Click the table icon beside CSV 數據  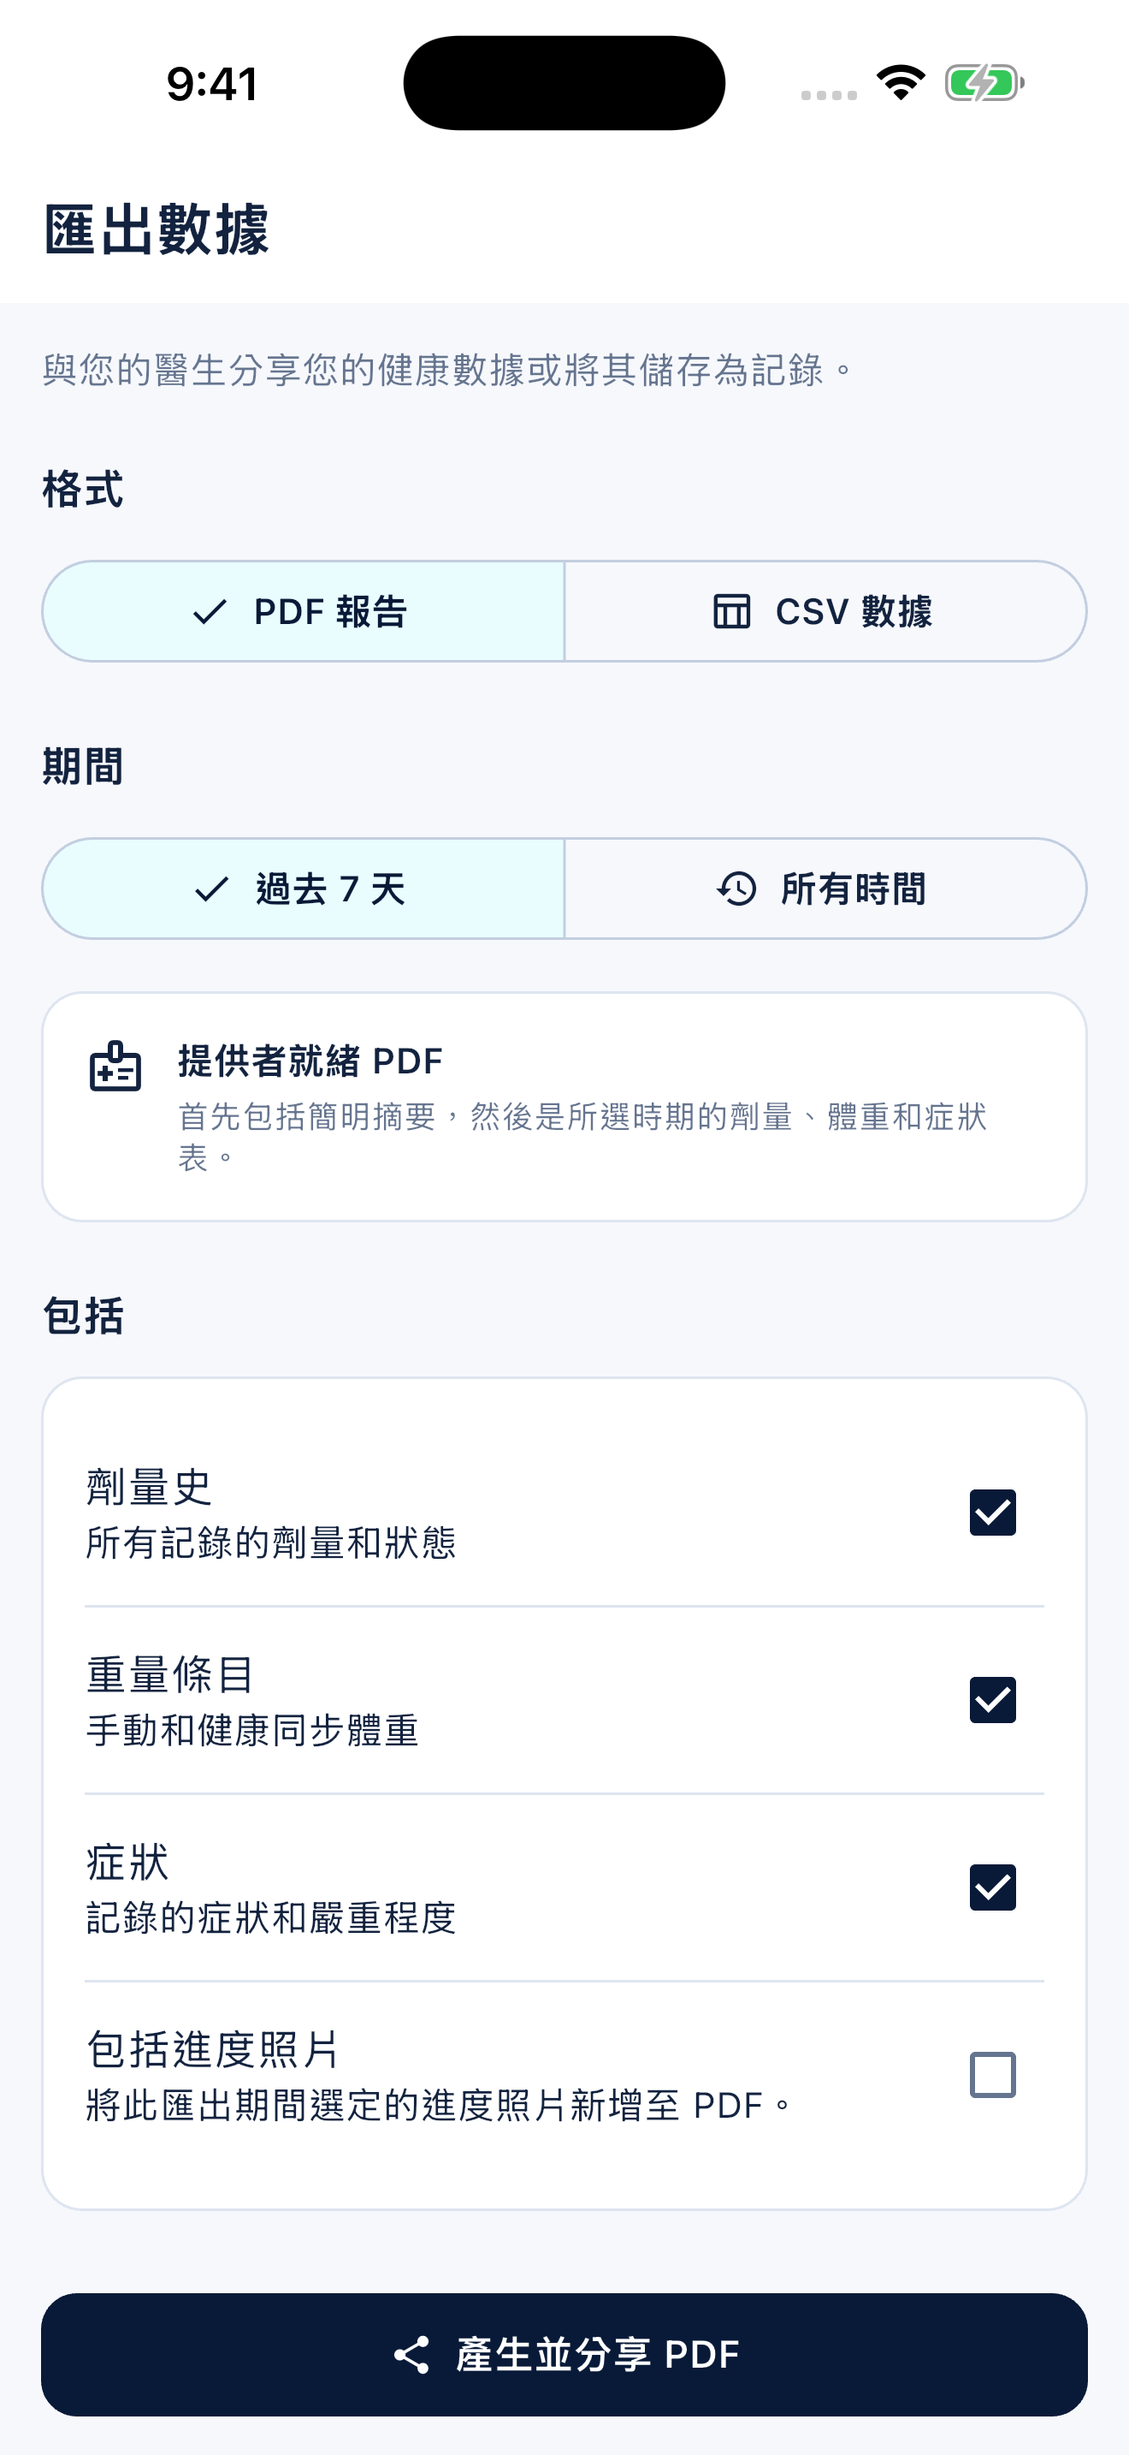pyautogui.click(x=731, y=612)
